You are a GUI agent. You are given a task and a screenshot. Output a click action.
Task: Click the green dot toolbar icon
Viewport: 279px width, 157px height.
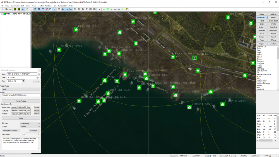click(x=111, y=9)
